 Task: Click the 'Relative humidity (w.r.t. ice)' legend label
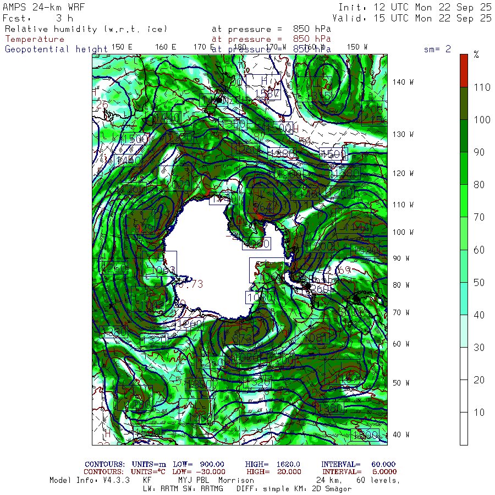pos(86,29)
